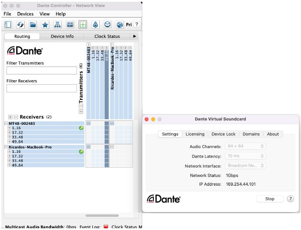Open the File menu
Screen dimensions: 301x230
pyautogui.click(x=7, y=14)
